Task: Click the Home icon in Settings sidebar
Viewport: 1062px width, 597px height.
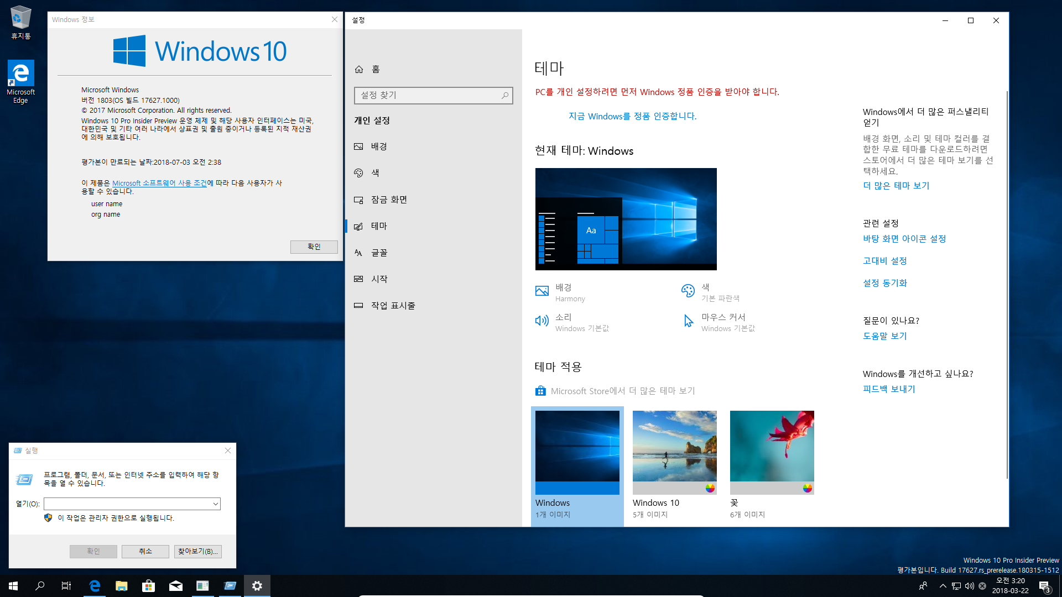Action: point(359,69)
